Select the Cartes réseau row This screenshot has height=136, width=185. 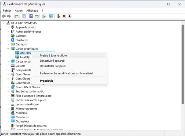[x=21, y=61]
